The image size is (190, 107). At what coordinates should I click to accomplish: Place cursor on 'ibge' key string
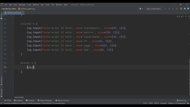(x=87, y=45)
